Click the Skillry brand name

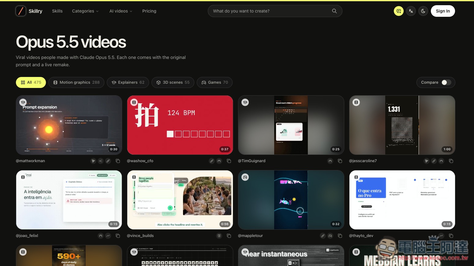pyautogui.click(x=35, y=11)
